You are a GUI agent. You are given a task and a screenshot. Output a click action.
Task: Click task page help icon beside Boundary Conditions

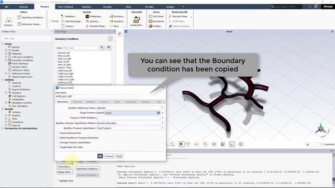[110, 39]
